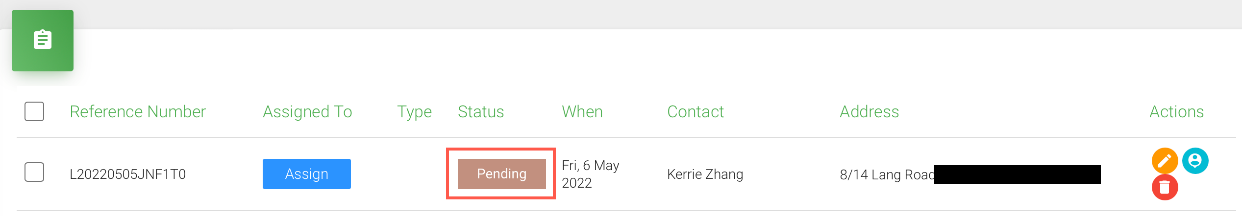Click the When column header
Viewport: 1242px width, 216px height.
pos(582,111)
